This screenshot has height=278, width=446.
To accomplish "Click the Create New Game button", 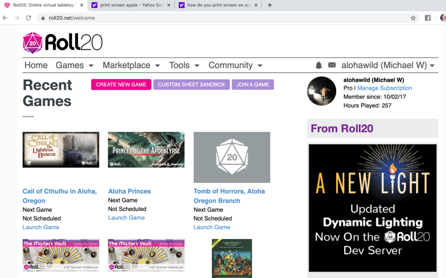I will coord(121,84).
